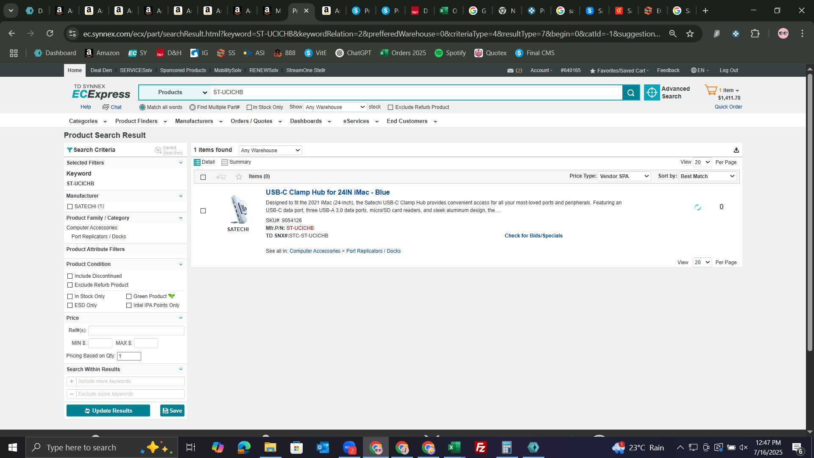The width and height of the screenshot is (814, 458).
Task: Collapse the Product Condition section
Action: [x=181, y=265]
